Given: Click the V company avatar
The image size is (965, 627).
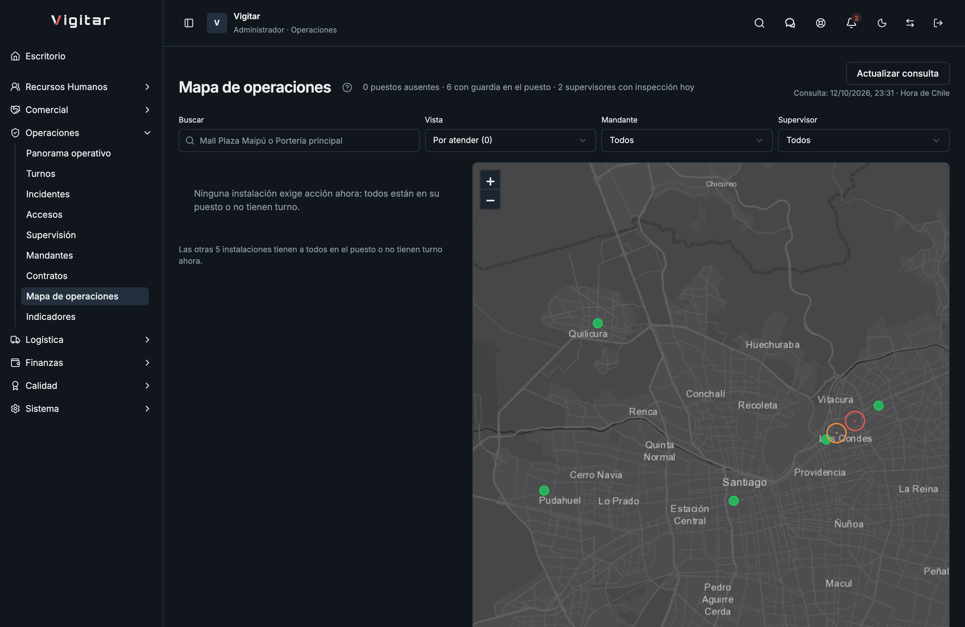Looking at the screenshot, I should pos(217,23).
